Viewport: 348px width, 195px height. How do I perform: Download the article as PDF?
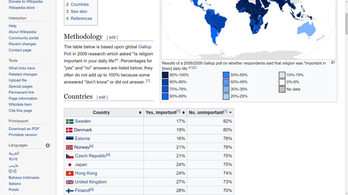[x=24, y=129]
